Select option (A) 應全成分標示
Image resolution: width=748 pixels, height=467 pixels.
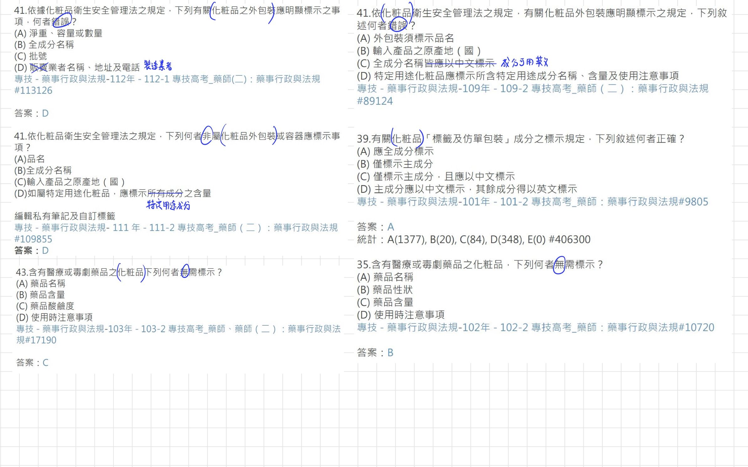pyautogui.click(x=395, y=152)
